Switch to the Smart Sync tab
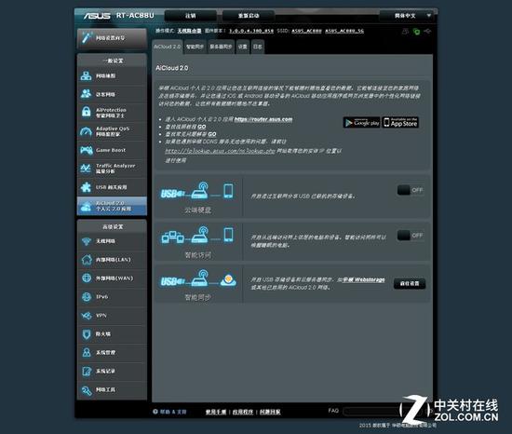Image resolution: width=512 pixels, height=434 pixels. 195,47
